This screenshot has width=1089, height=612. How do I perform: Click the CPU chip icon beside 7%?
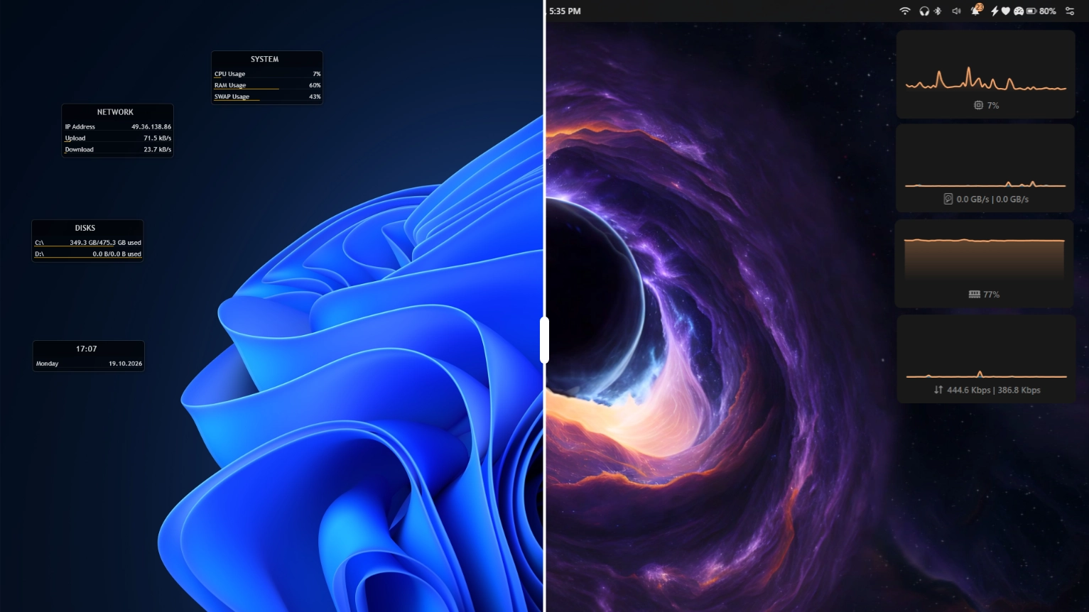coord(978,105)
